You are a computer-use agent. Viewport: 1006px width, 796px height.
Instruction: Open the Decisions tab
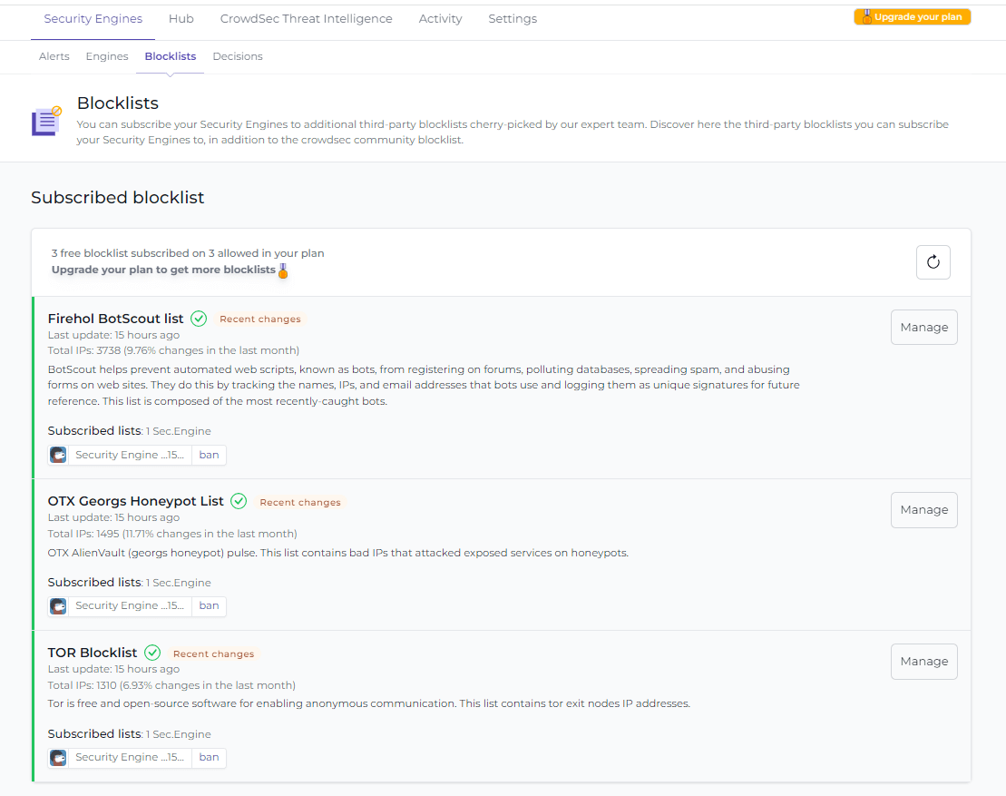pyautogui.click(x=238, y=56)
